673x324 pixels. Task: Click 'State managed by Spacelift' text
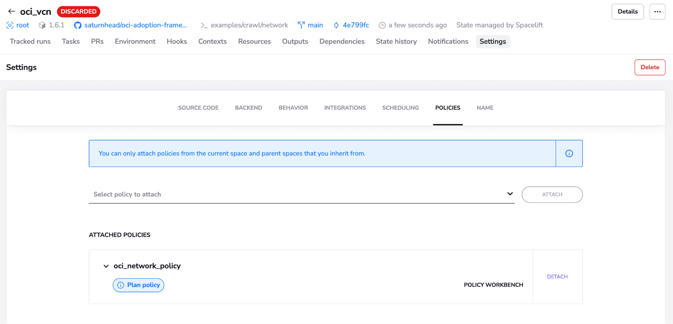(499, 25)
